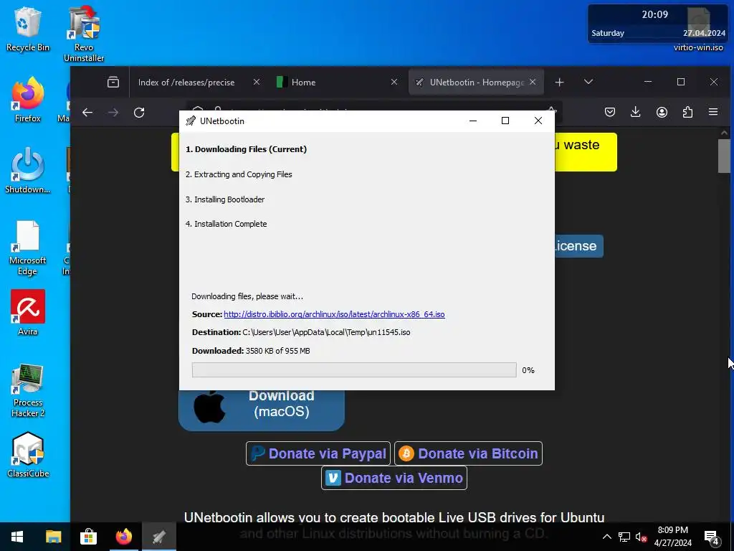Viewport: 734px width, 551px height.
Task: Click the Destination path un11545.iso text
Action: coord(326,332)
